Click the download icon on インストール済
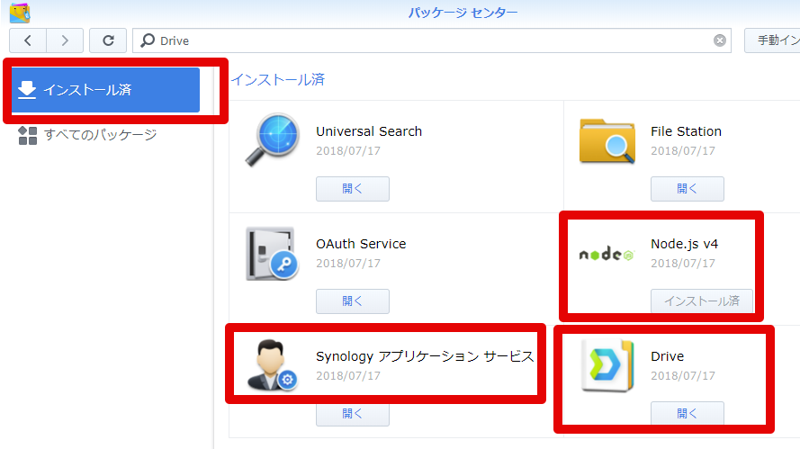Image resolution: width=800 pixels, height=449 pixels. coord(27,90)
